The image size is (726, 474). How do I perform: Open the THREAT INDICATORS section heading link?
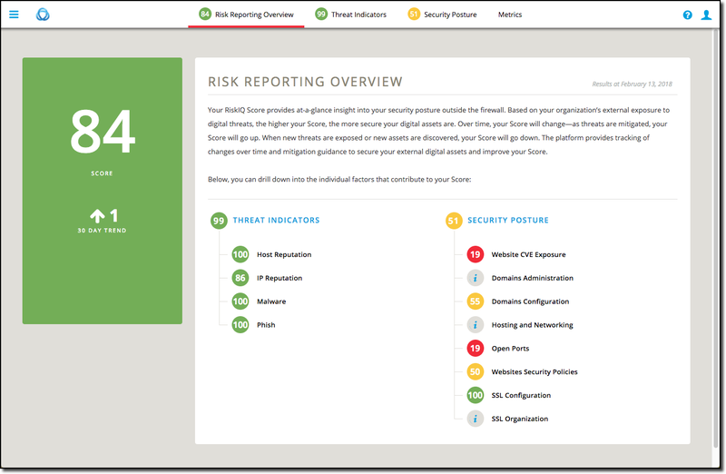coord(276,220)
